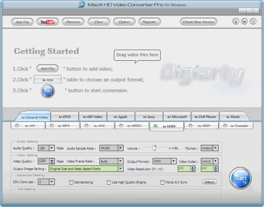264x207 pixels.
Task: Check the Force A/V Sync option
Action: tap(162, 182)
